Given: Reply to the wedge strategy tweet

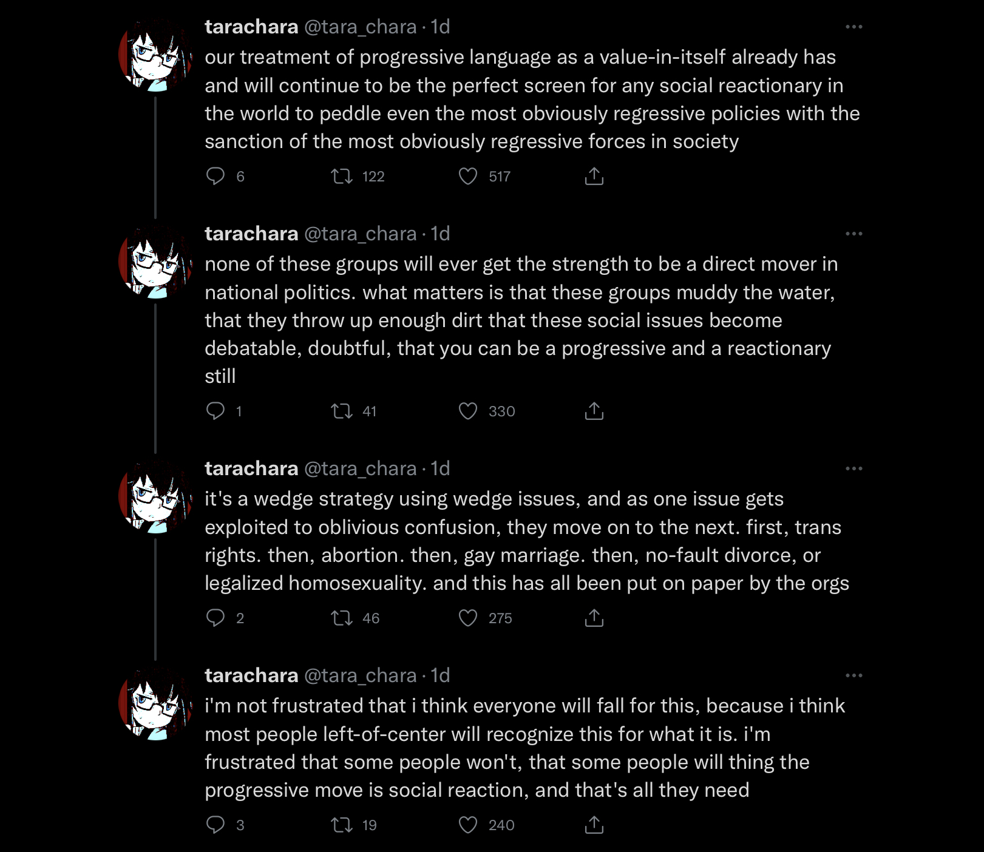Looking at the screenshot, I should click(x=215, y=618).
